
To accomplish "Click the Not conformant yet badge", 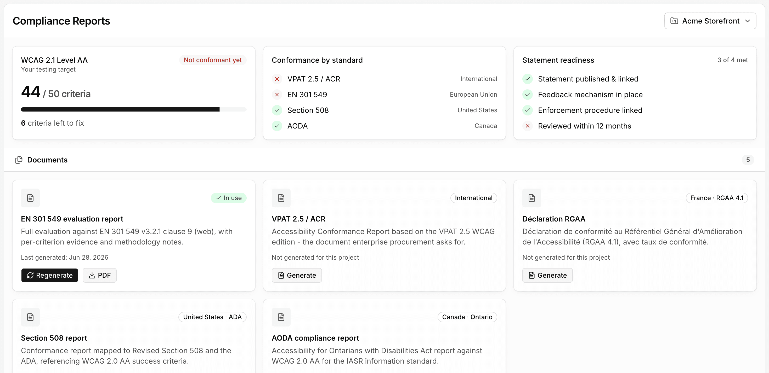I will (x=213, y=60).
